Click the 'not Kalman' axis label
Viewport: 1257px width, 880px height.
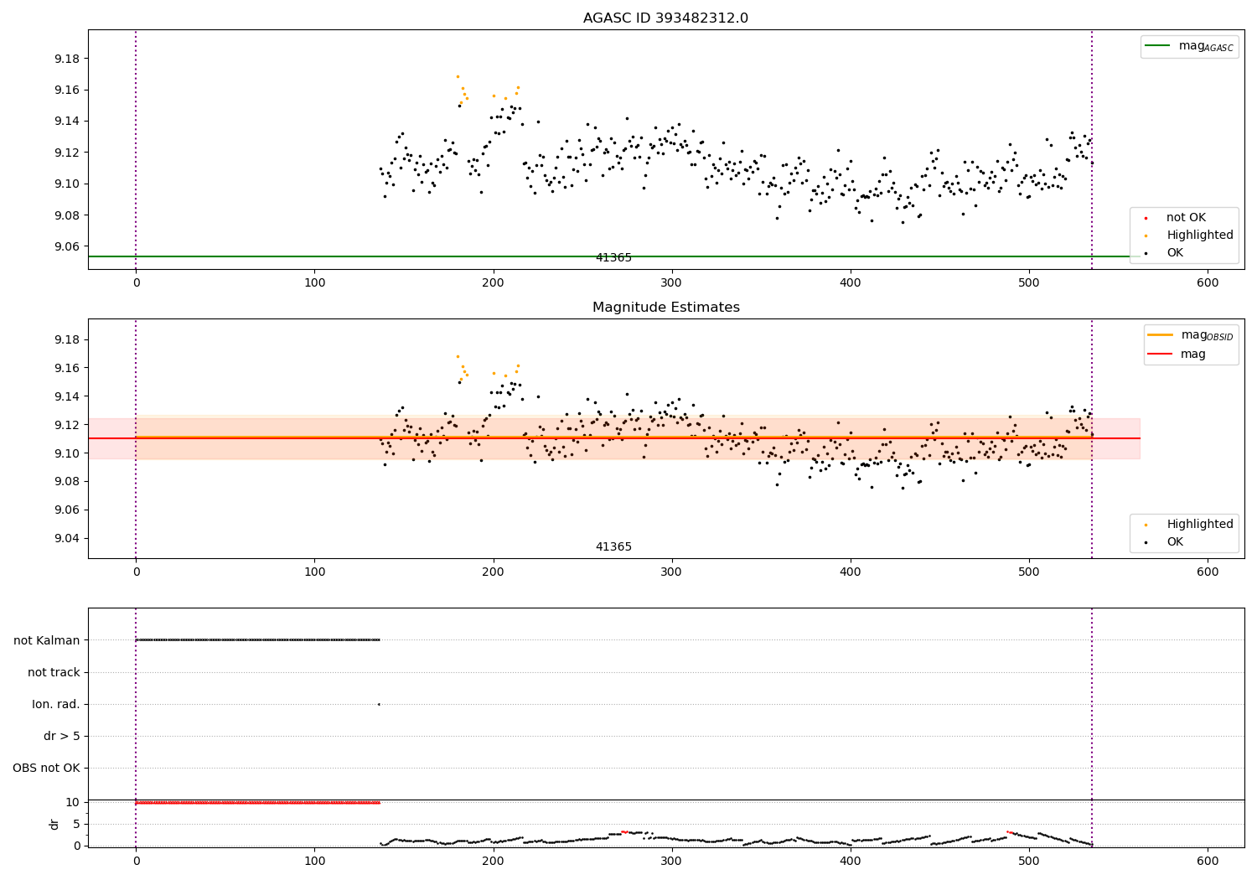click(x=47, y=640)
